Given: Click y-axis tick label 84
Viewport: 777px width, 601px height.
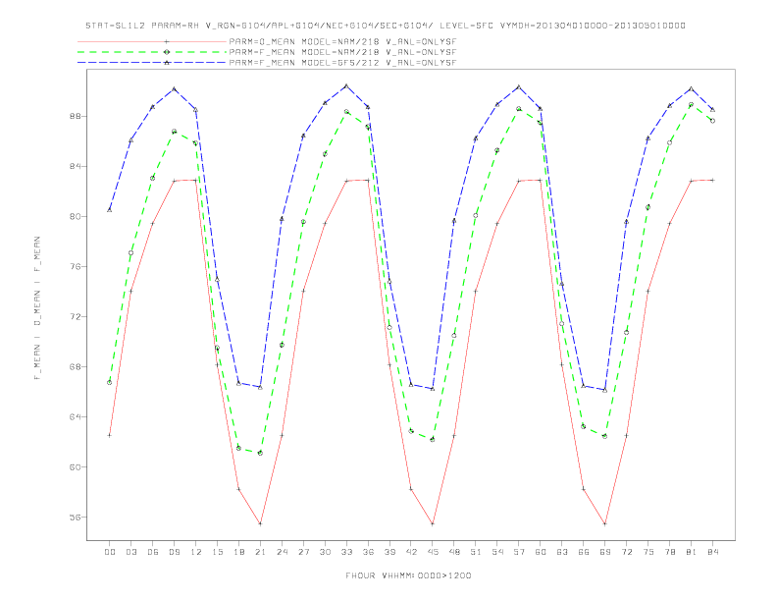Looking at the screenshot, I should point(76,167).
